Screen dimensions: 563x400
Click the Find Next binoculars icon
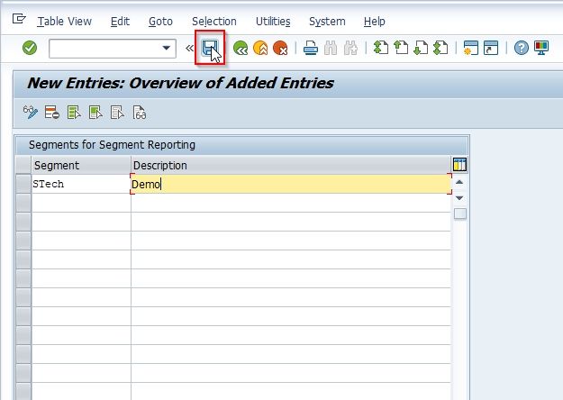click(350, 48)
